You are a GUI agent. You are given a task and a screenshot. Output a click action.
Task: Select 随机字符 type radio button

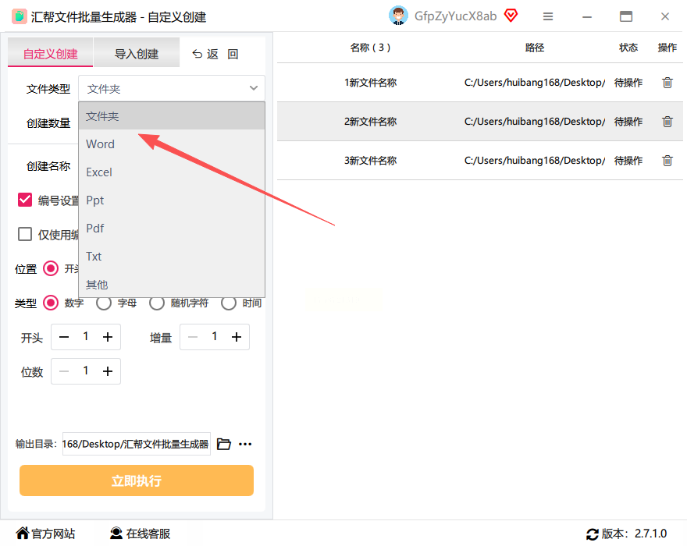pos(156,303)
